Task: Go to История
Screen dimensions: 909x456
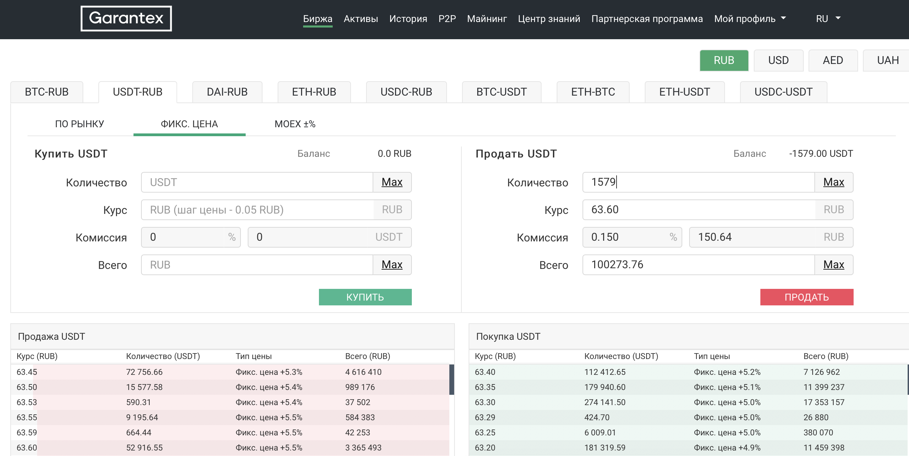Action: click(408, 18)
